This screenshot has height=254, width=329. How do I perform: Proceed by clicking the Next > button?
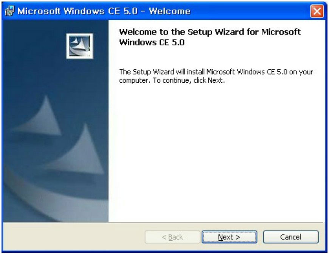(229, 237)
